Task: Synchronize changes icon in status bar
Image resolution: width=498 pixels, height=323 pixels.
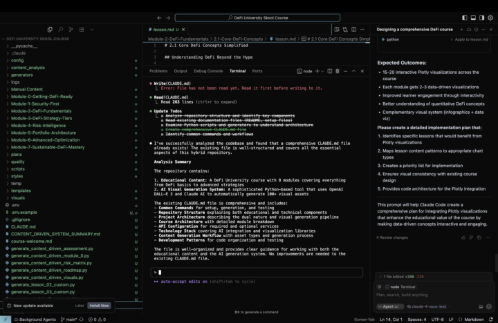Action: [x=82, y=319]
